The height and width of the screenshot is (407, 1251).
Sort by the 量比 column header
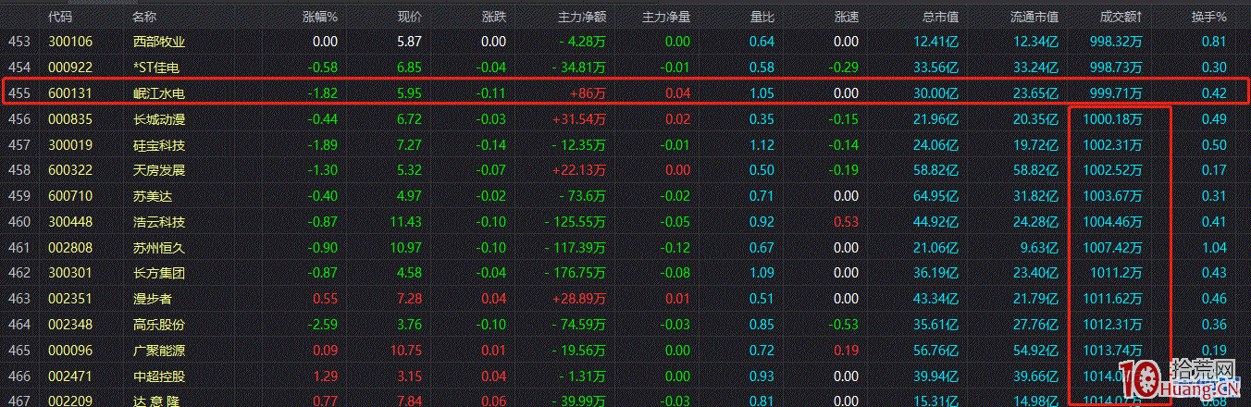762,17
